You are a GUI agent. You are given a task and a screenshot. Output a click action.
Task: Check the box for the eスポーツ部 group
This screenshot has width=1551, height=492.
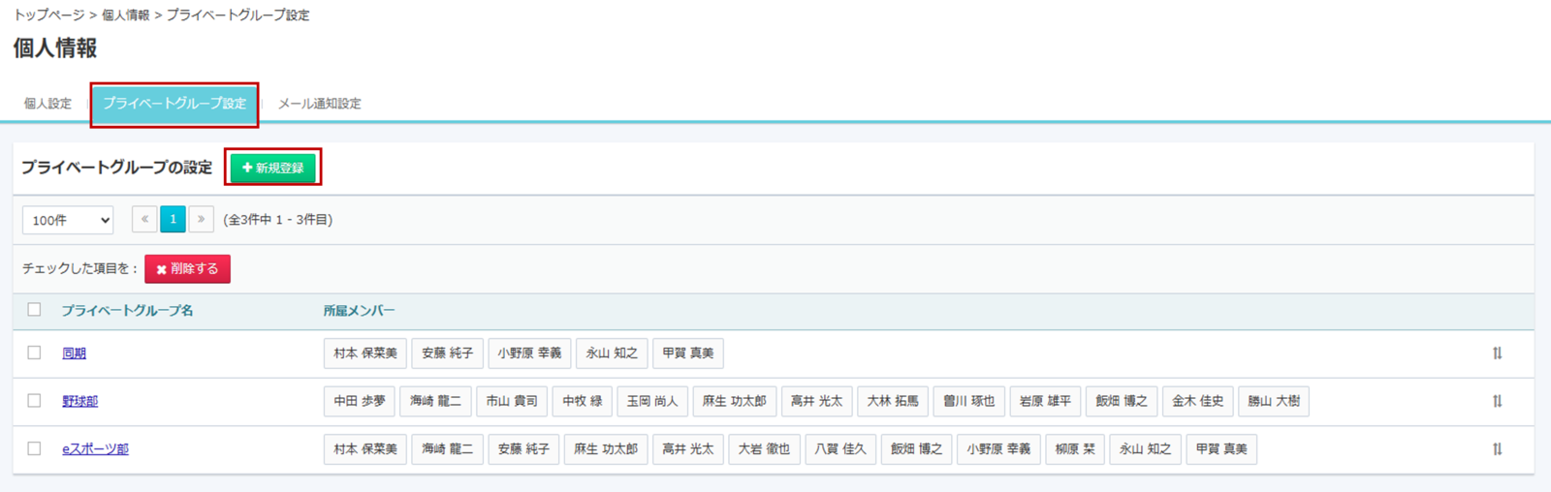click(34, 448)
